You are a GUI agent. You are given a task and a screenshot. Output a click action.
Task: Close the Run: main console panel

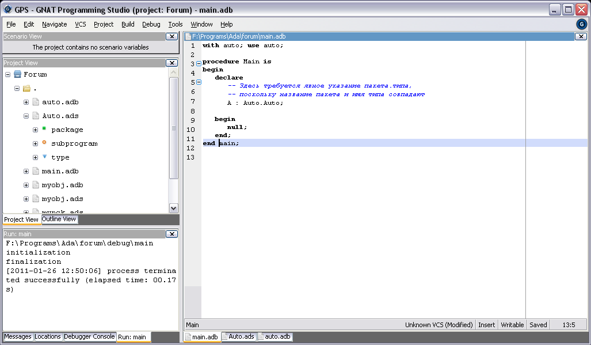[x=171, y=234]
